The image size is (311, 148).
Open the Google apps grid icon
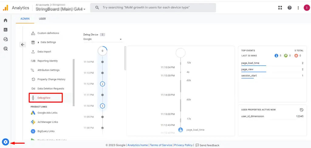tap(280, 8)
